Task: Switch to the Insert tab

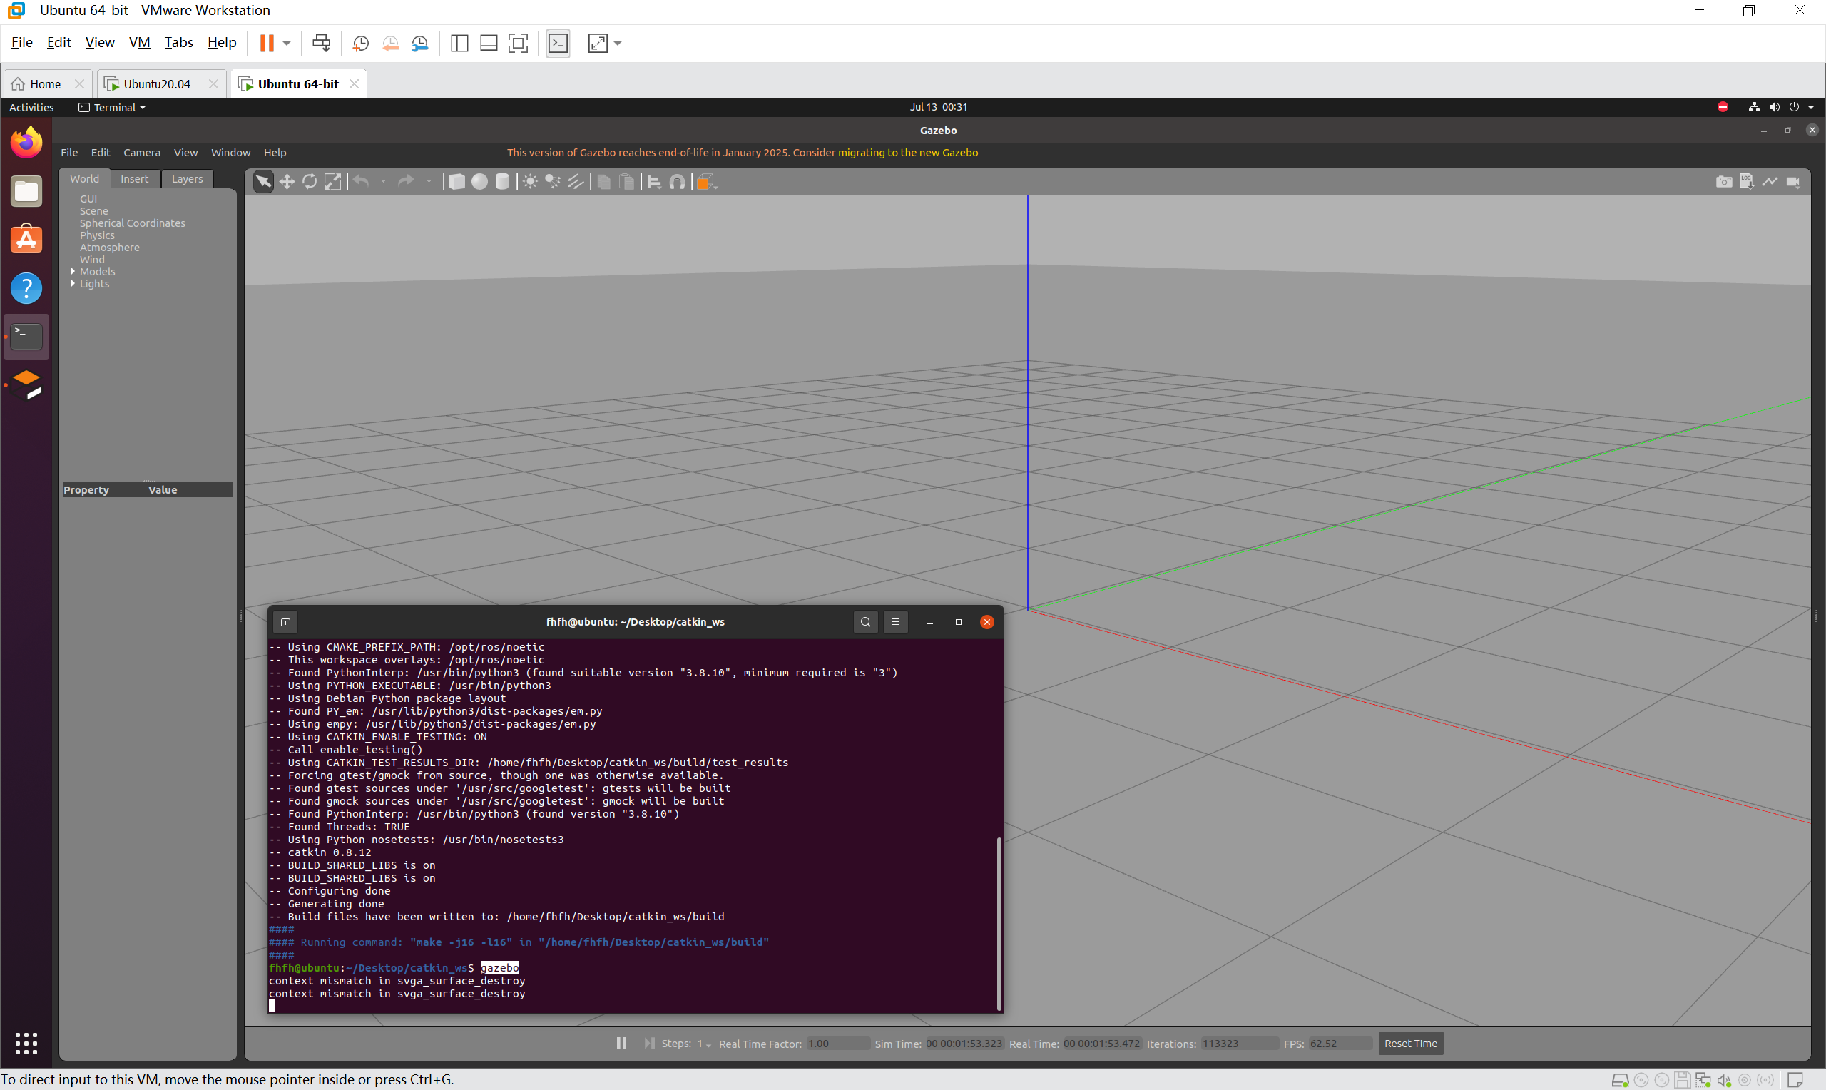Action: (134, 178)
